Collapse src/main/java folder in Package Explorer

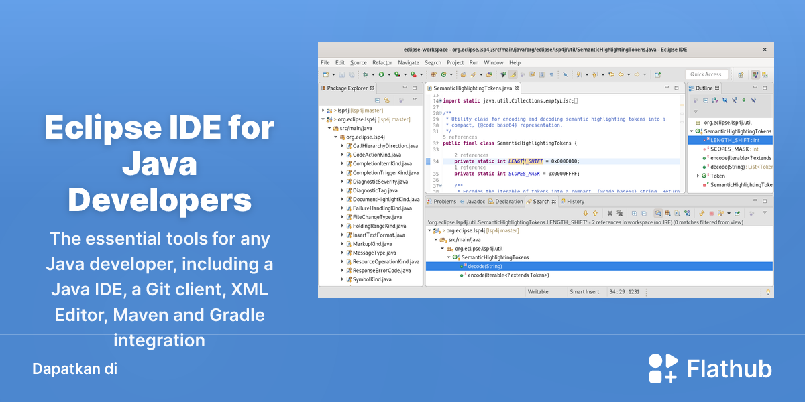click(x=329, y=128)
